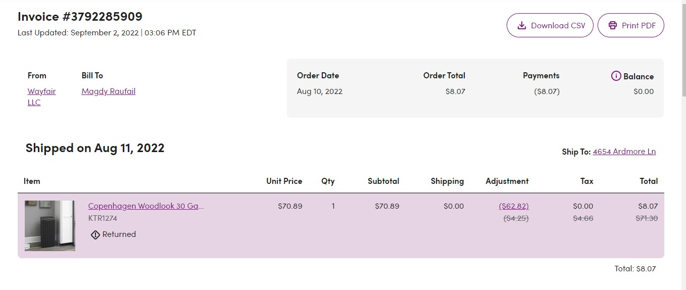The width and height of the screenshot is (686, 290).
Task: Click the Returned status label
Action: click(x=119, y=234)
